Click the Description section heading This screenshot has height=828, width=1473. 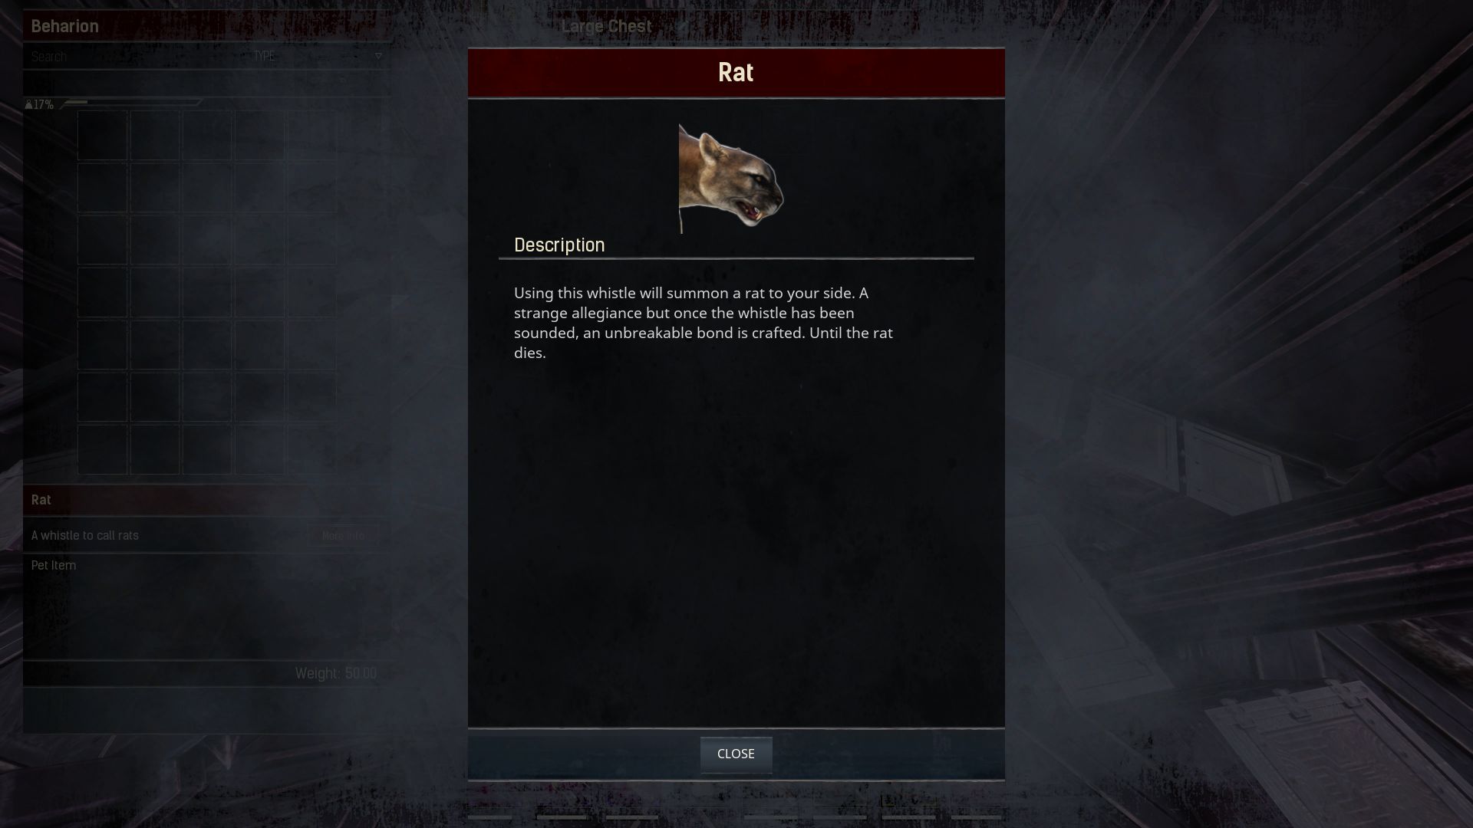(559, 245)
